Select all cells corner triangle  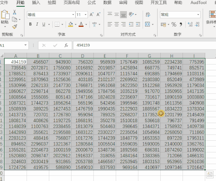click(x=2, y=56)
